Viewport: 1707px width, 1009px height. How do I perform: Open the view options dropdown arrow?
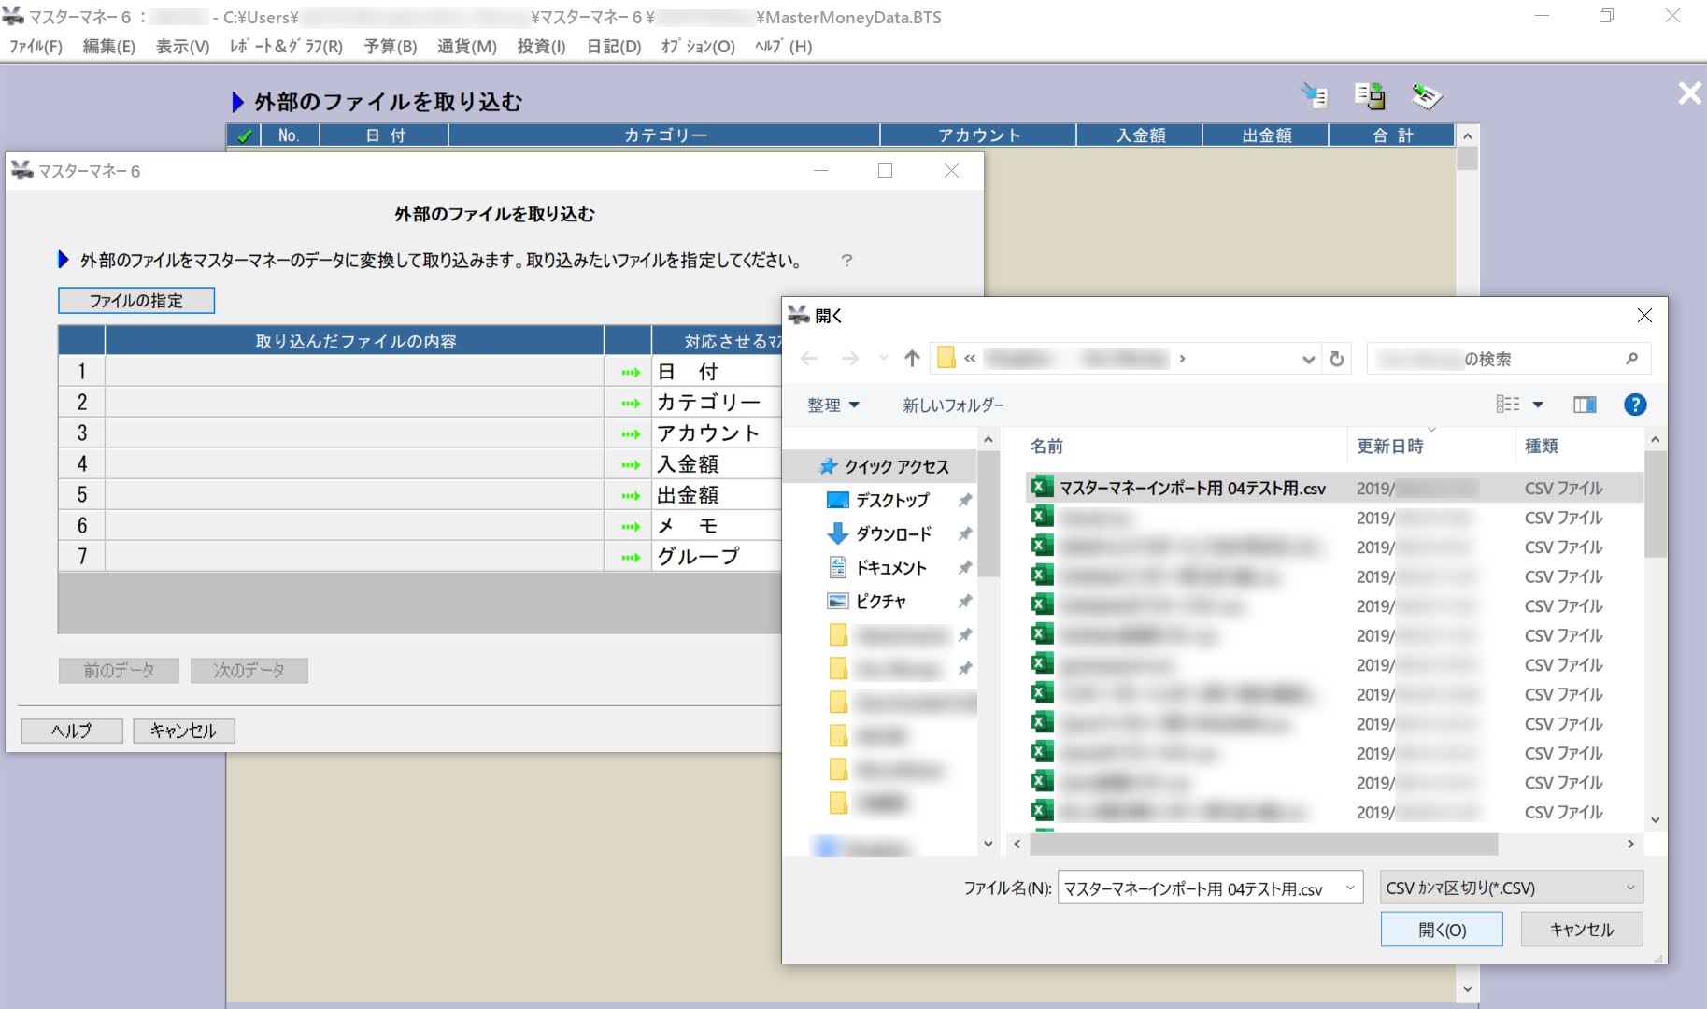click(1538, 405)
